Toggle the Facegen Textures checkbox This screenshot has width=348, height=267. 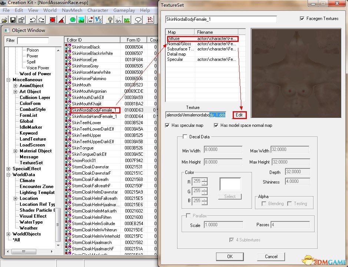pyautogui.click(x=302, y=19)
